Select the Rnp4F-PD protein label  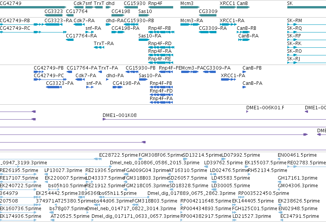pos(161,91)
